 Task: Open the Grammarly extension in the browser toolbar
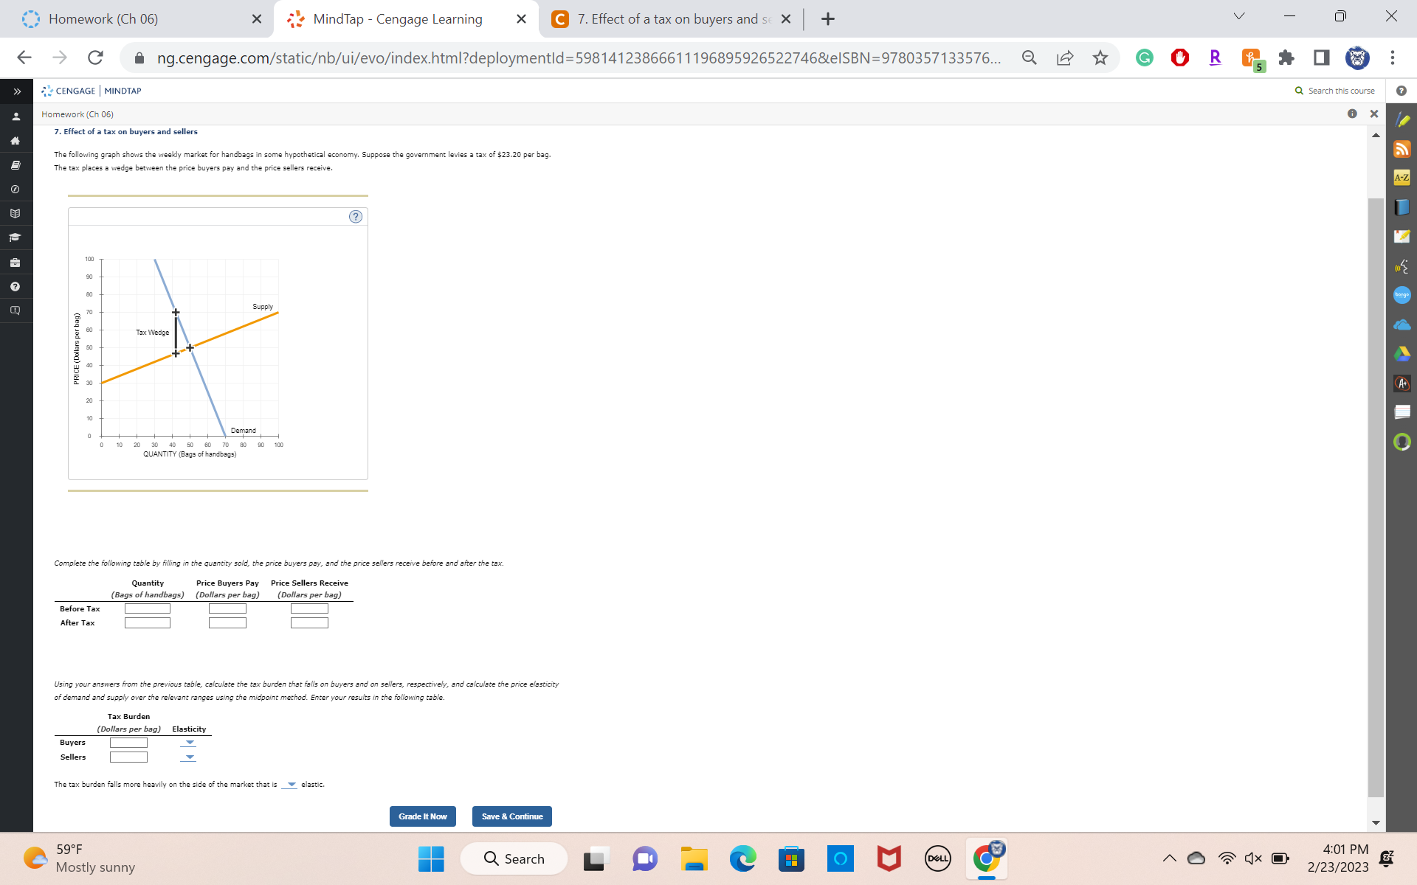point(1145,58)
